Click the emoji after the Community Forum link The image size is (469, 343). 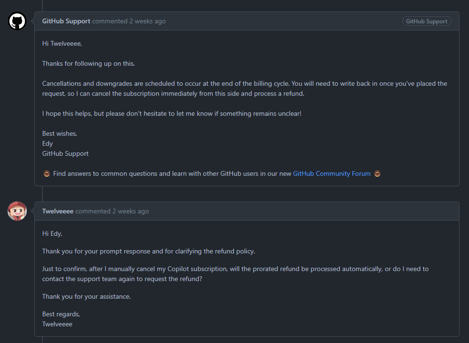coord(377,174)
